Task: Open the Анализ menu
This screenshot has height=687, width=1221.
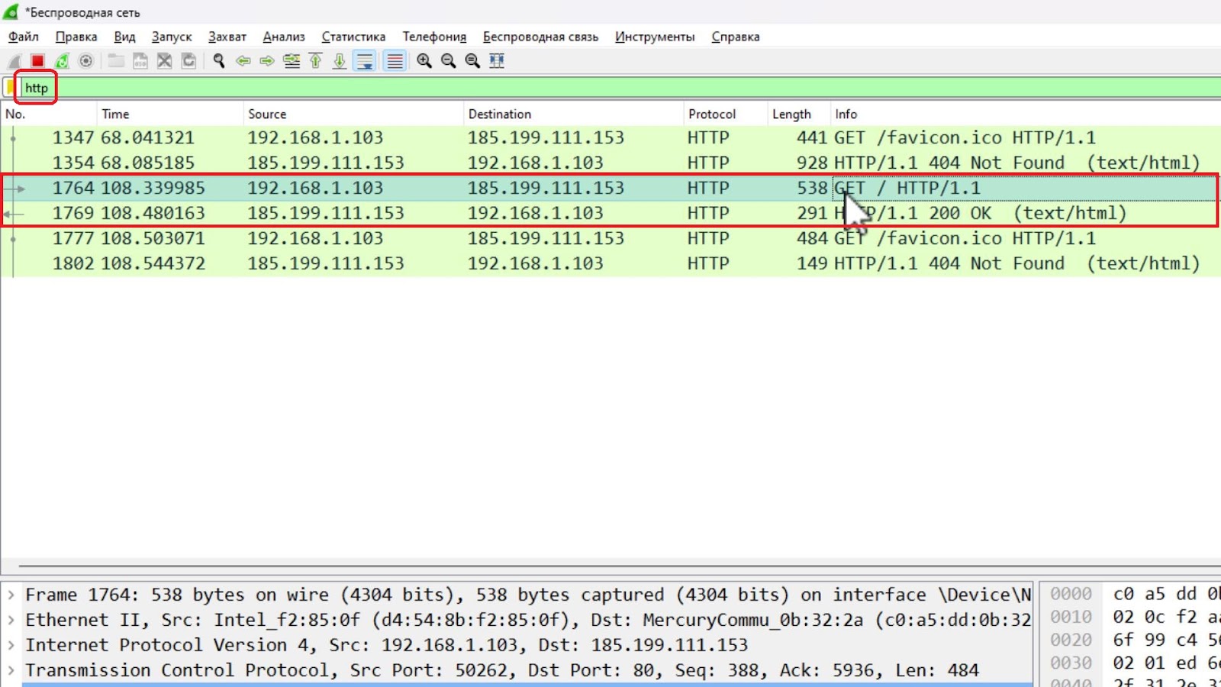Action: click(x=284, y=37)
